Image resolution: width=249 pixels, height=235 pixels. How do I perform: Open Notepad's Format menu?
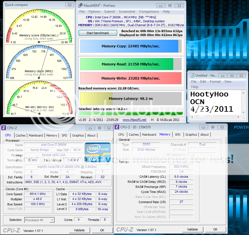[215, 82]
